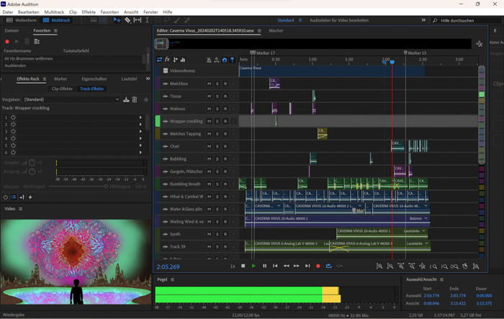504x319 pixels.
Task: Click the red Record button in transport
Action: (318, 266)
